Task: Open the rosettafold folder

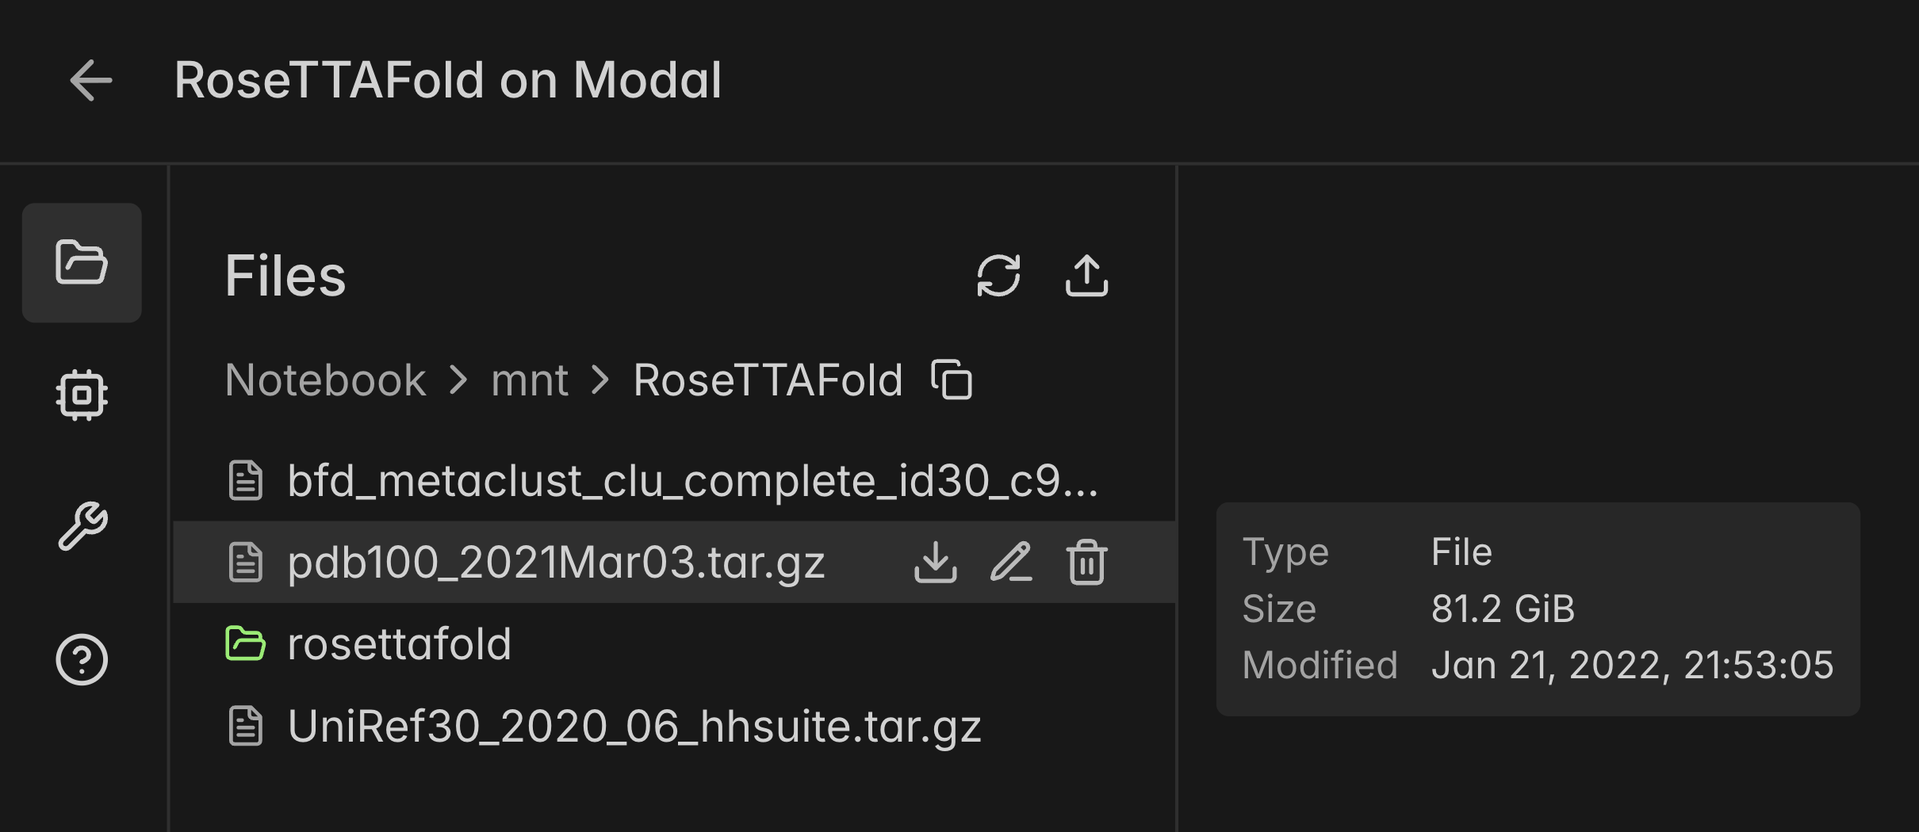Action: point(399,643)
